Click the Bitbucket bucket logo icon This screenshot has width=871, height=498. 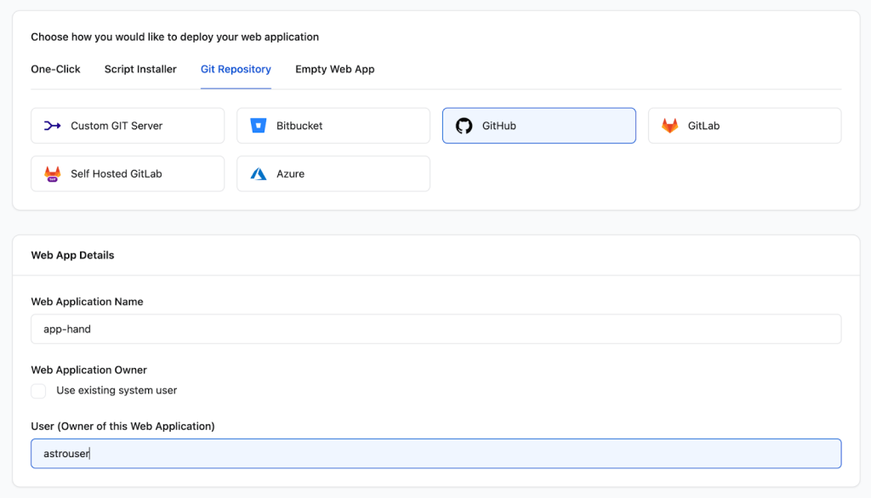[x=259, y=126]
